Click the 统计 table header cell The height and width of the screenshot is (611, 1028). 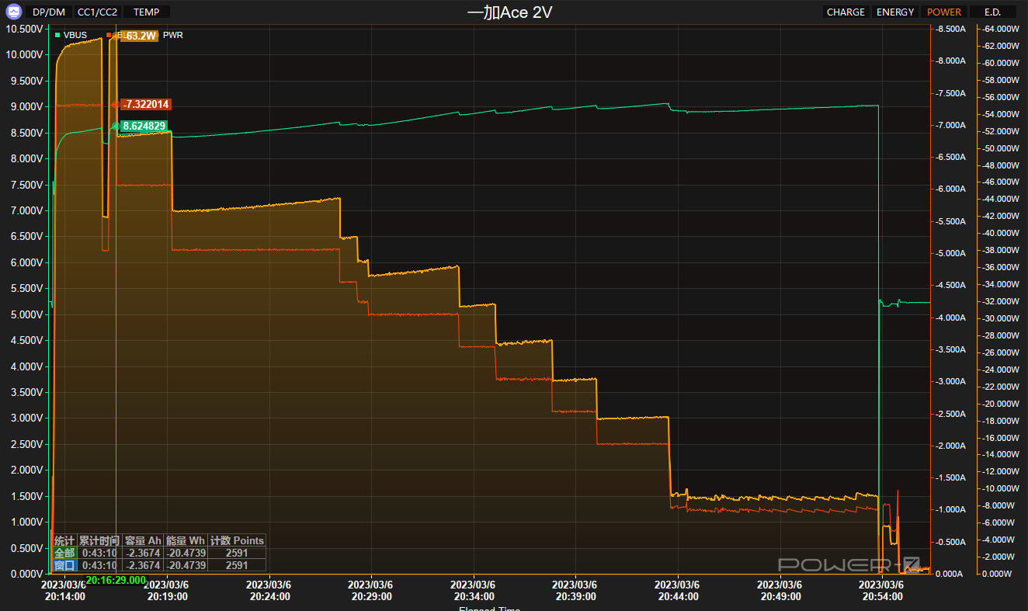click(x=64, y=540)
